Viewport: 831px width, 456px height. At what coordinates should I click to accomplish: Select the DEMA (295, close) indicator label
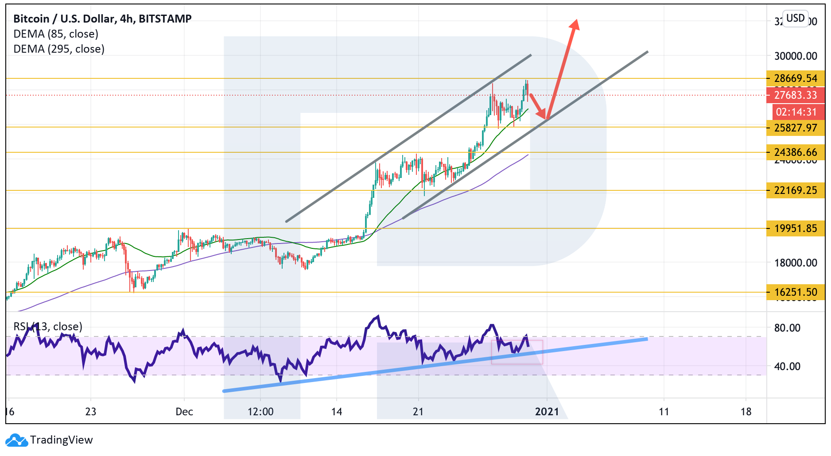(x=59, y=49)
